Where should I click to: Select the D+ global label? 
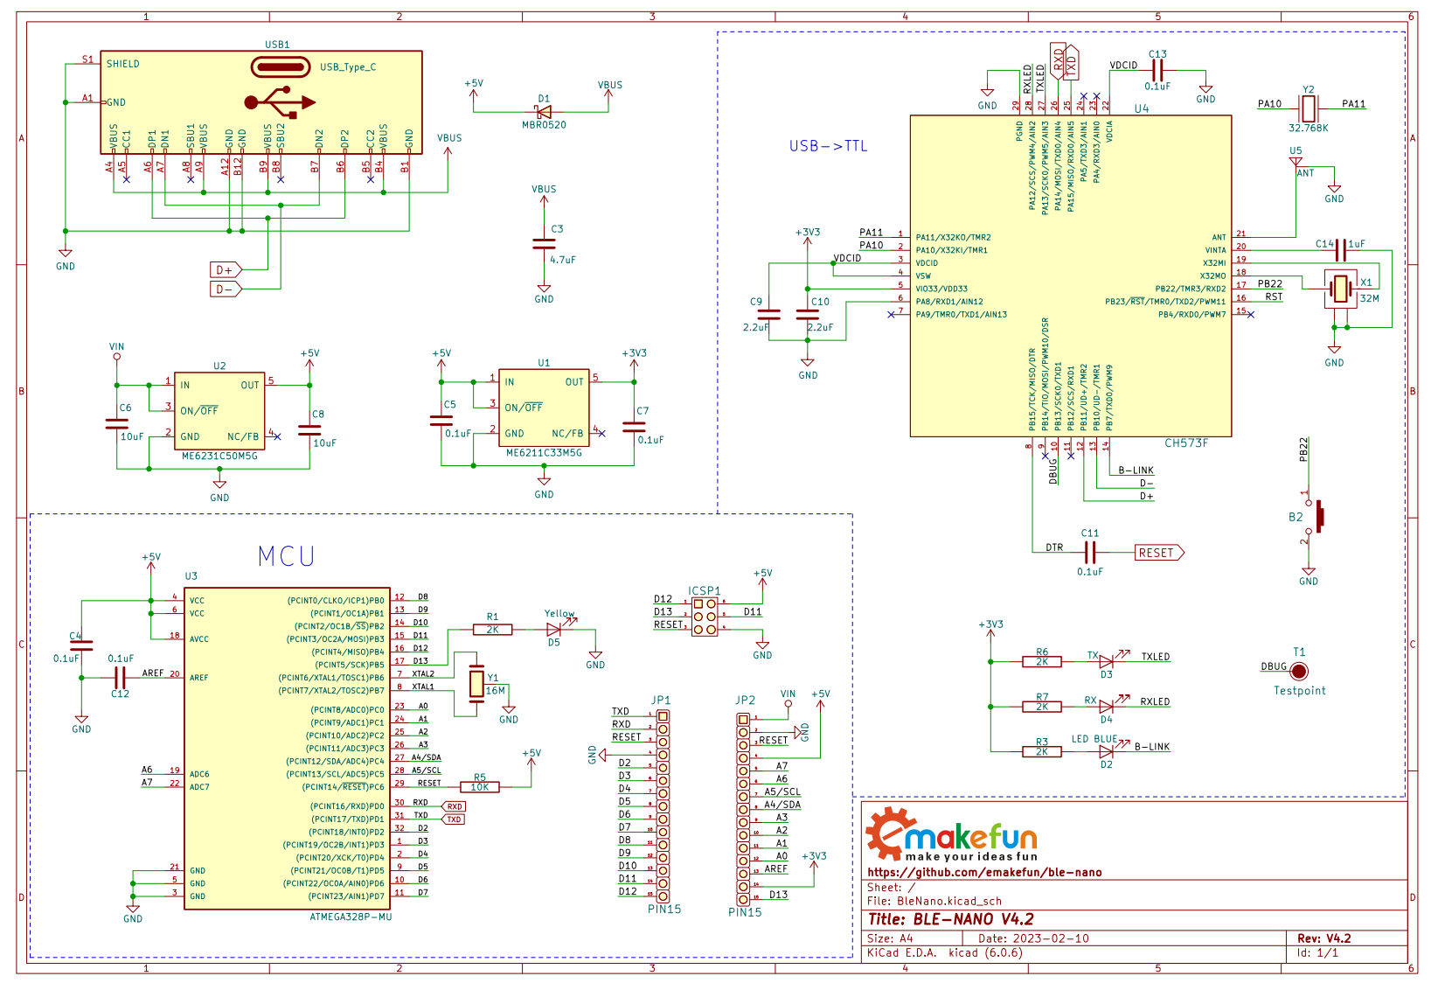[x=226, y=269]
